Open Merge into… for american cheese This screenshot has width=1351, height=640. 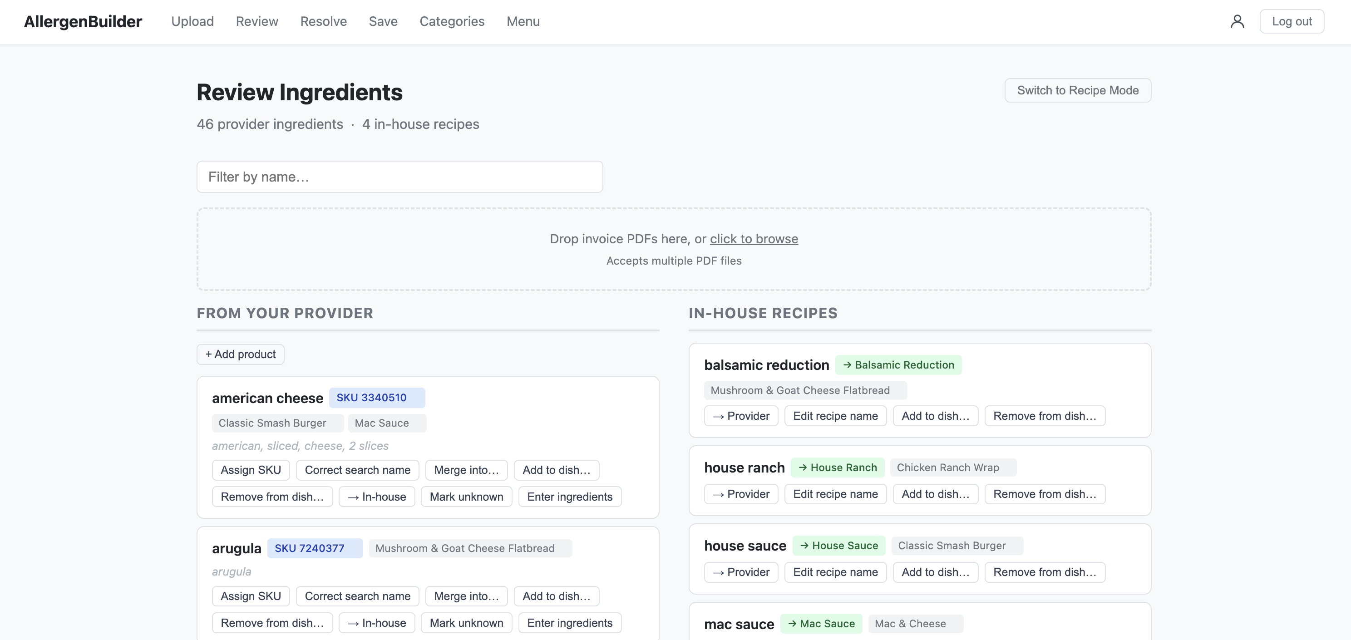point(466,470)
